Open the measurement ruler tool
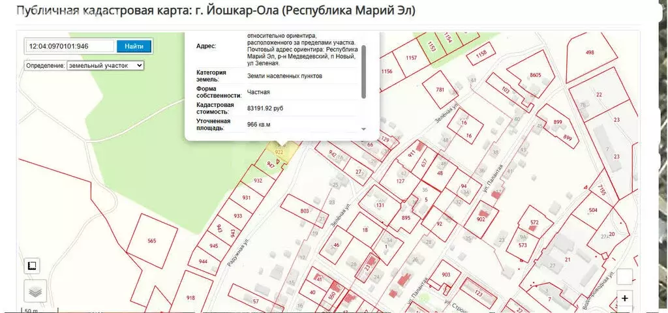This screenshot has height=313, width=668. 32,266
